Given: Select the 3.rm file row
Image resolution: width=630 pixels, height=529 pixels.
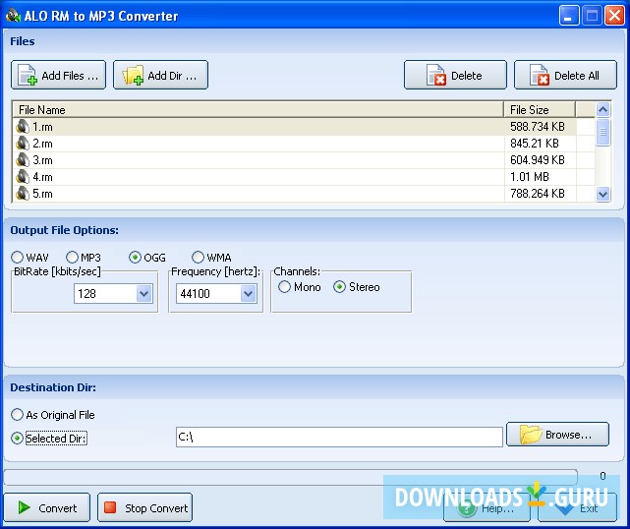Looking at the screenshot, I should point(304,160).
